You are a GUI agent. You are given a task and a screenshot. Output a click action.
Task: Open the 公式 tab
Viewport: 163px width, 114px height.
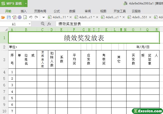(x=57, y=11)
